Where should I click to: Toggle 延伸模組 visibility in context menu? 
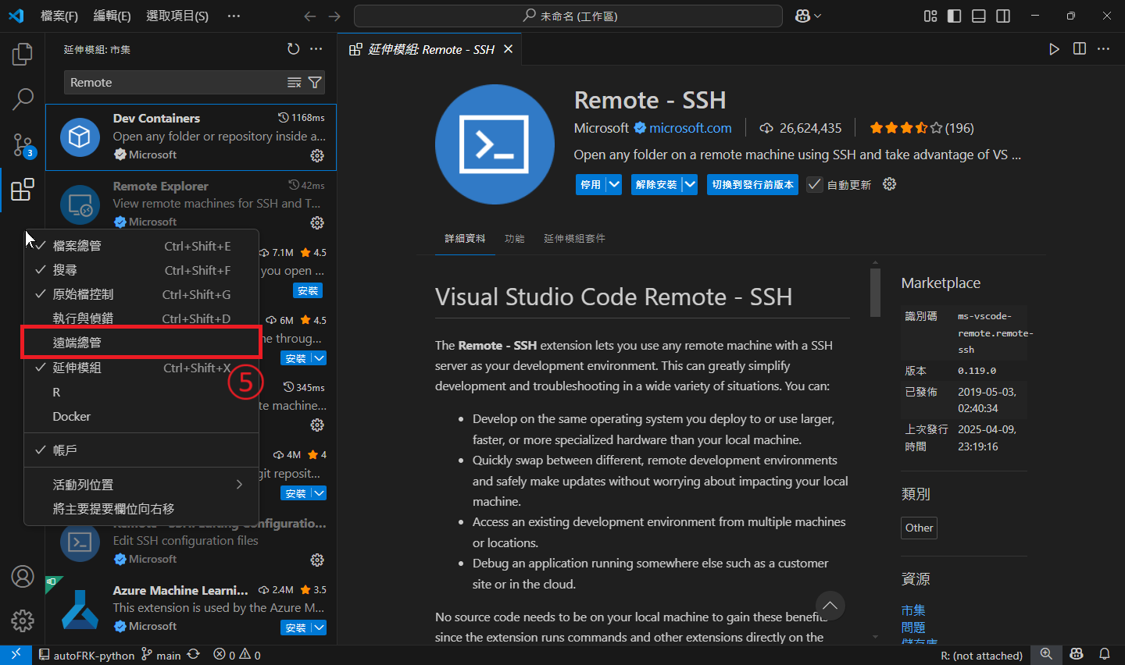141,368
